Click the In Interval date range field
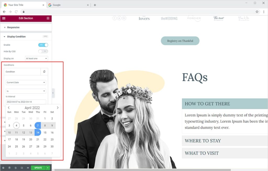This screenshot has width=268, height=171. point(26,102)
